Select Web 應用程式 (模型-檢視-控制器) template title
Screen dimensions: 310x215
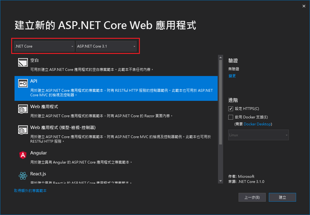tap(63, 127)
